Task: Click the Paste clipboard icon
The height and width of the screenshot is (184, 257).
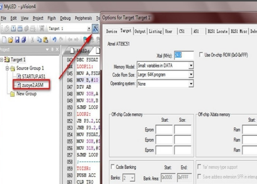Action: point(46,40)
